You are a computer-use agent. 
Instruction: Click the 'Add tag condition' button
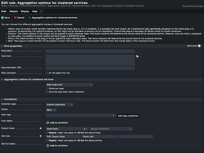[128, 116]
